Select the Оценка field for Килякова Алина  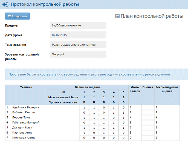147,137
